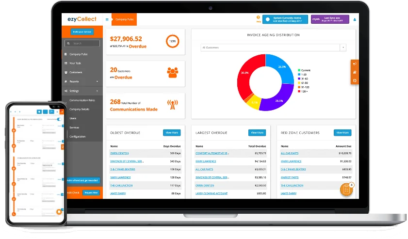
Task: Tap the phone-call step icon on phone timeline
Action: tap(14, 214)
